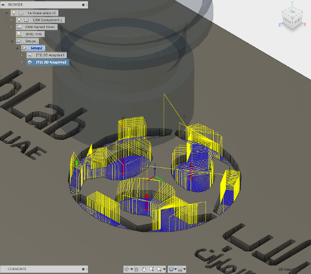Select the Pan hand tool
The image size is (311, 274).
[x=144, y=269]
